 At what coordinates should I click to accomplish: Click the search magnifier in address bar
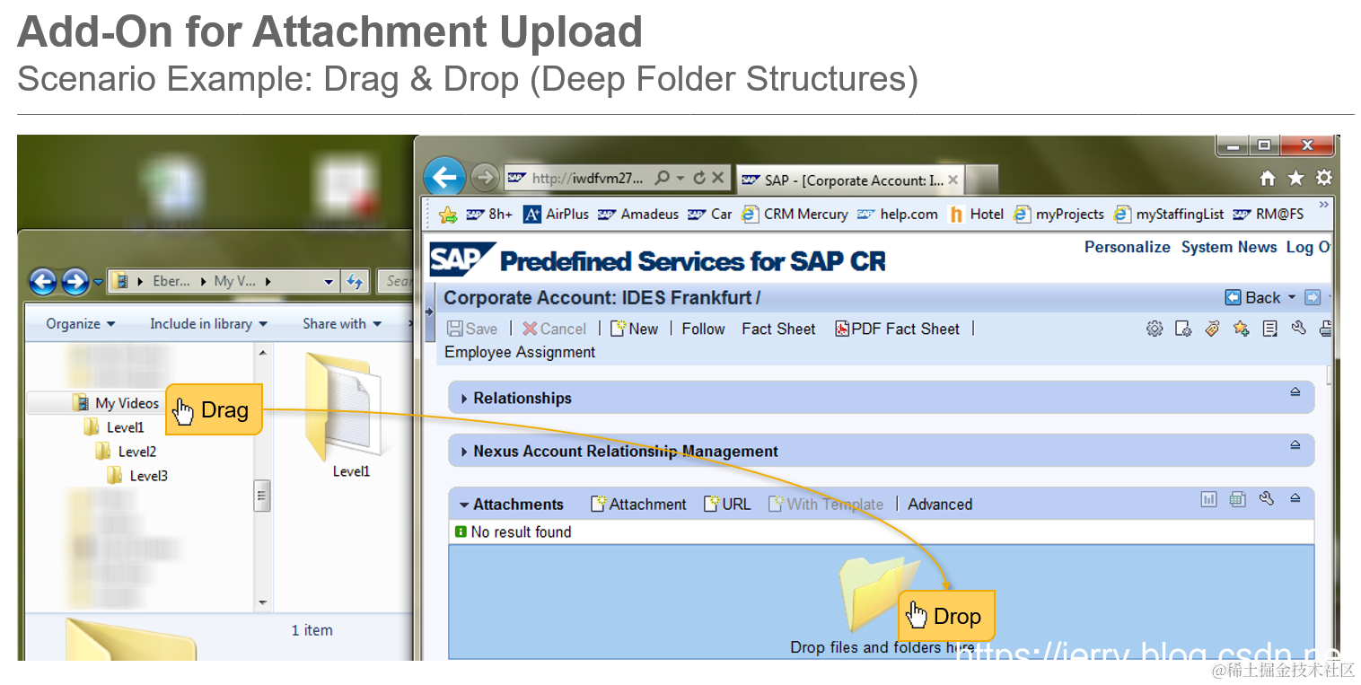663,178
